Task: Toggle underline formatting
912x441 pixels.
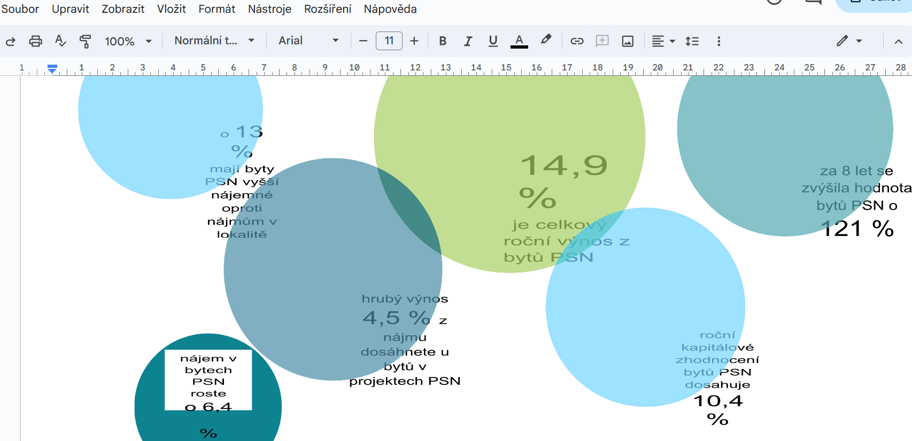Action: coord(493,41)
